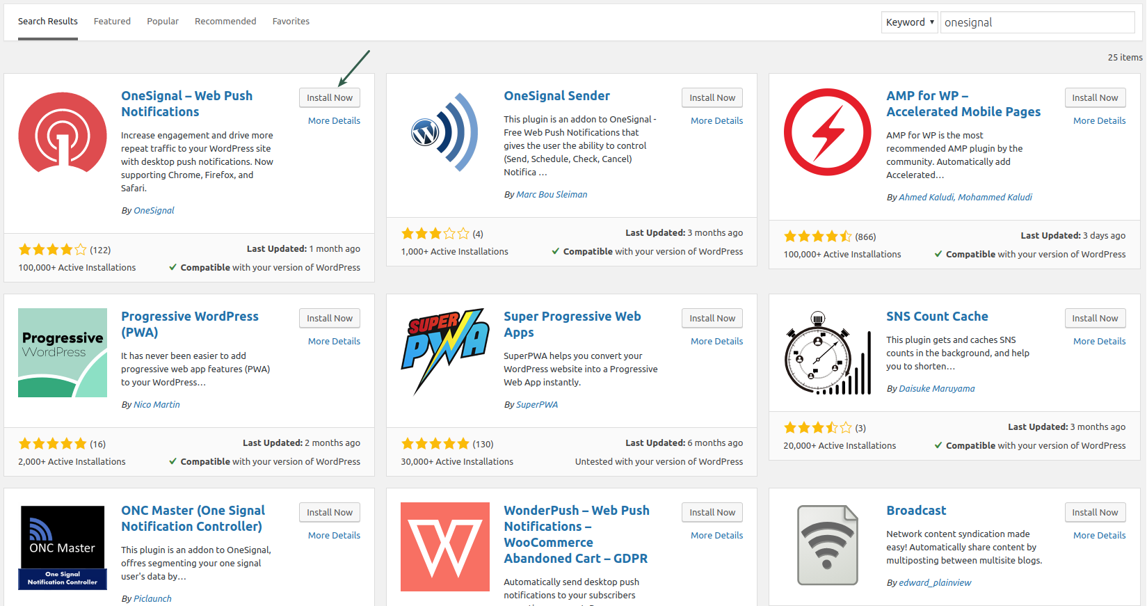1147x606 pixels.
Task: Click the Broadcast wifi document icon
Action: pyautogui.click(x=828, y=547)
